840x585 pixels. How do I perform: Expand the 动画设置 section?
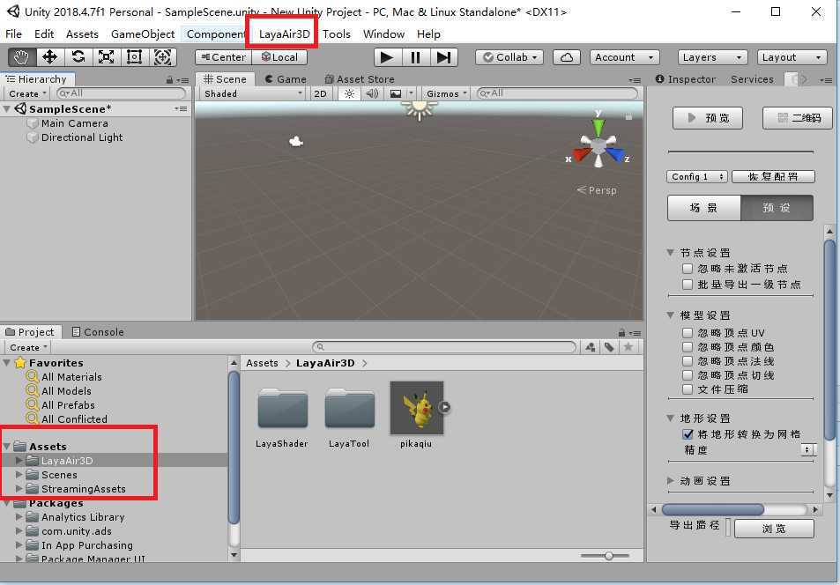pos(670,480)
